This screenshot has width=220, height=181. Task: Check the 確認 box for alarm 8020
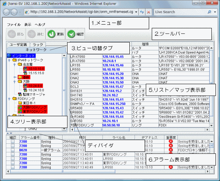click(x=13, y=150)
